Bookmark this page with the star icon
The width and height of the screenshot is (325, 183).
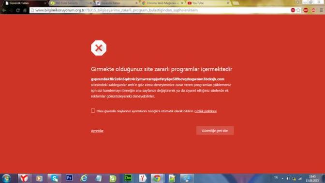tap(298, 10)
